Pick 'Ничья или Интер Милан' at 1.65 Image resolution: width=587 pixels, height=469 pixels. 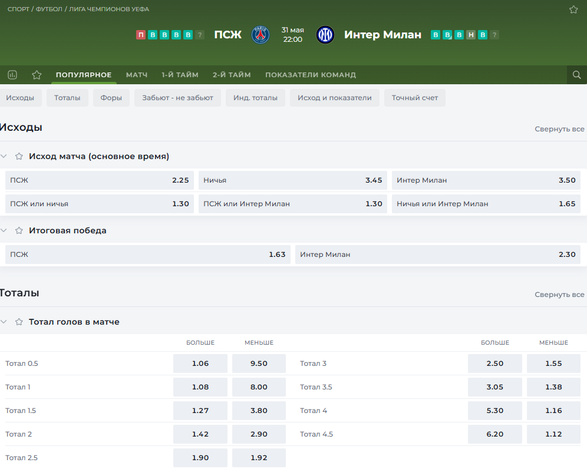[x=486, y=204]
